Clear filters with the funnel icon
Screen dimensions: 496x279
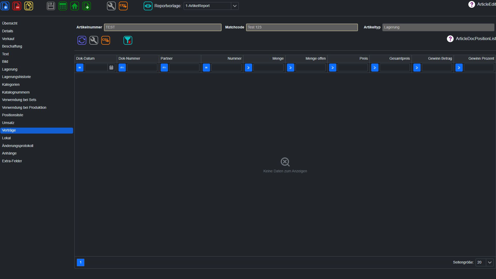[x=128, y=40]
